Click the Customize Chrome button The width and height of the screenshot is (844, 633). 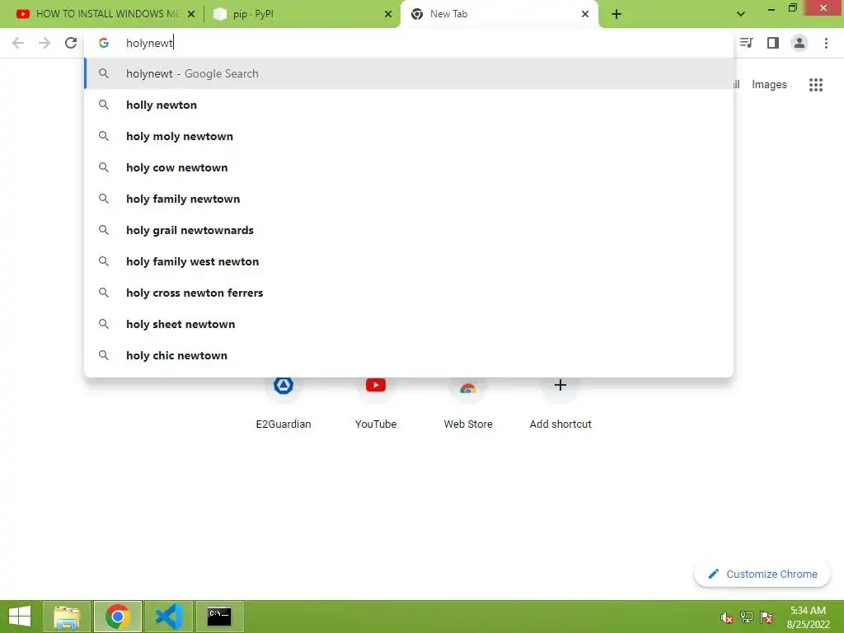coord(762,574)
